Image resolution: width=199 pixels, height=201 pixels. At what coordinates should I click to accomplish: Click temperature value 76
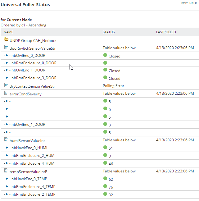pyautogui.click(x=111, y=187)
